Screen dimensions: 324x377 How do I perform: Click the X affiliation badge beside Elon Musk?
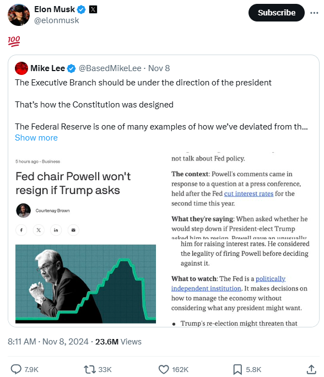(x=93, y=9)
